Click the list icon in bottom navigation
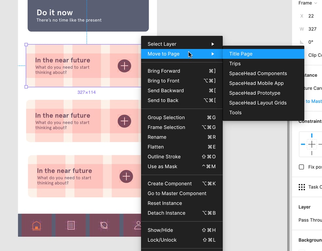This screenshot has height=251, width=322. 71,225
